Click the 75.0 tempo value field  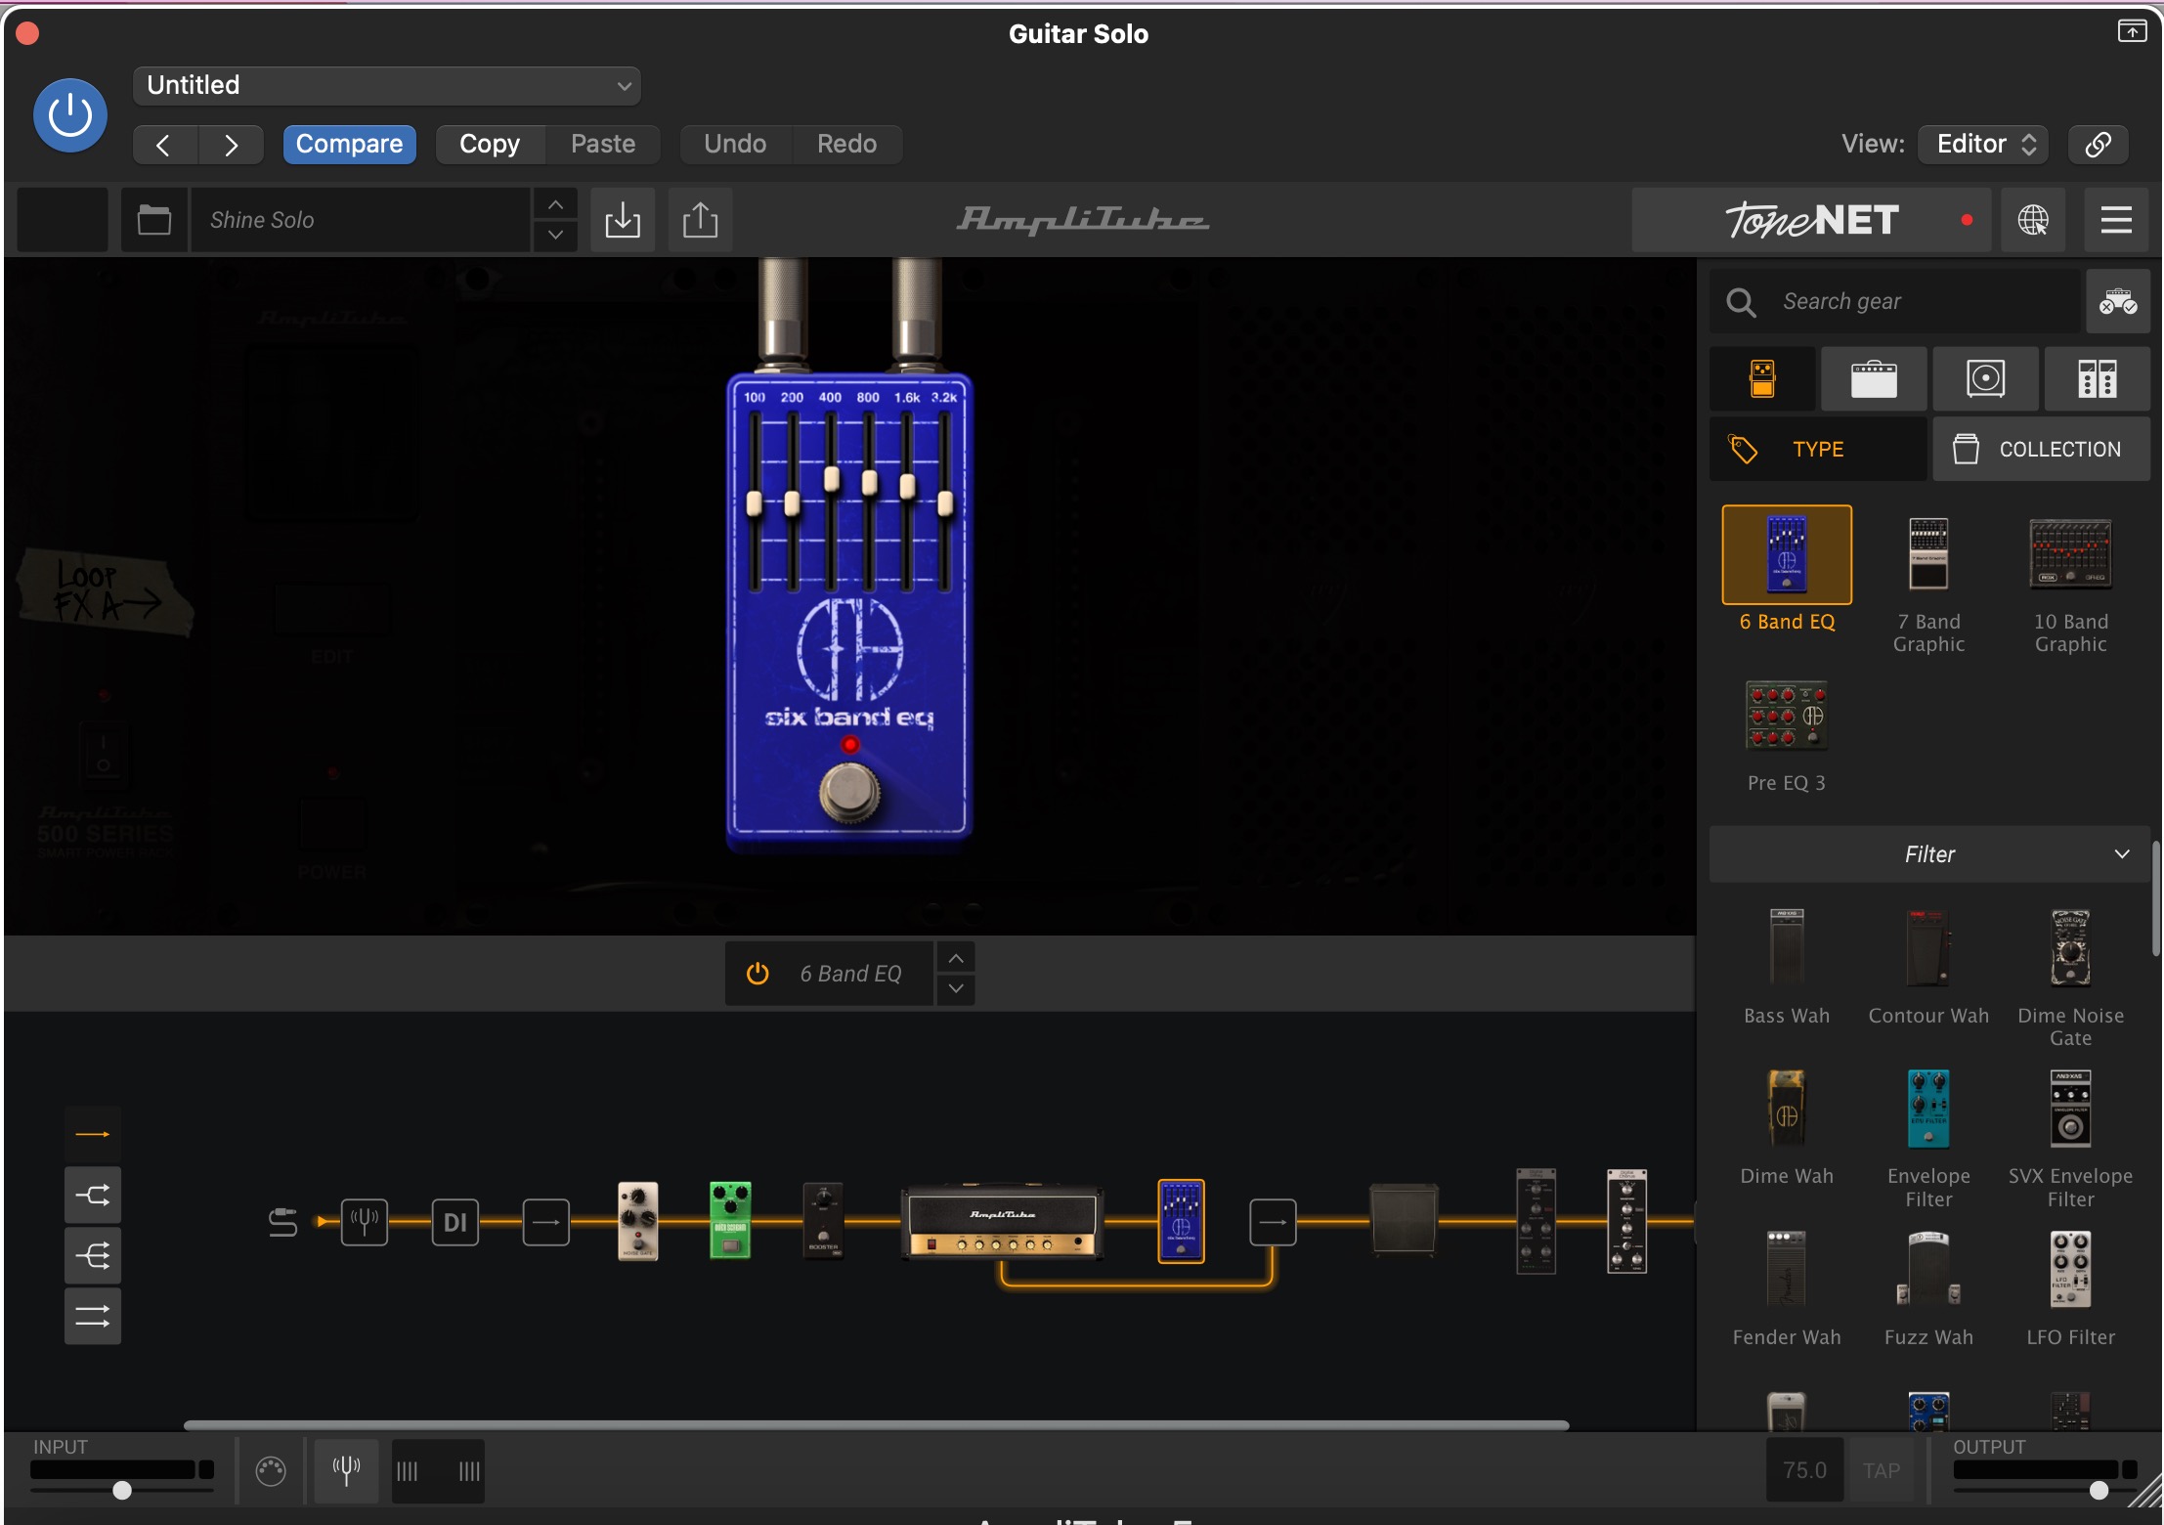click(x=1804, y=1470)
